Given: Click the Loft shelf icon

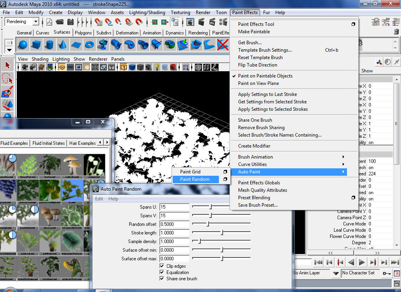Looking at the screenshot, I should click(116, 45).
